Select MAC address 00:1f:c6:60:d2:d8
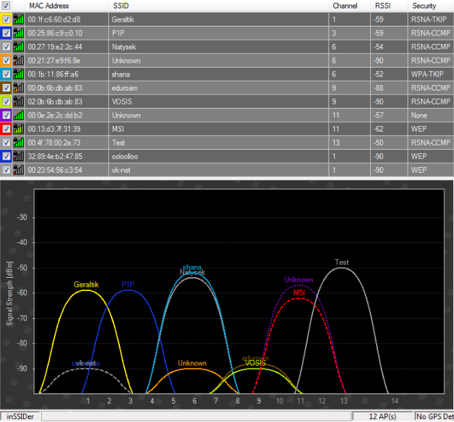Screen dimensions: 454x422 click(x=54, y=19)
